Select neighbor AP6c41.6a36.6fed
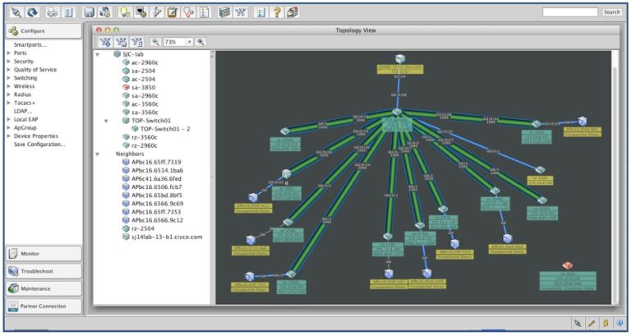Image resolution: width=631 pixels, height=336 pixels. click(x=156, y=178)
